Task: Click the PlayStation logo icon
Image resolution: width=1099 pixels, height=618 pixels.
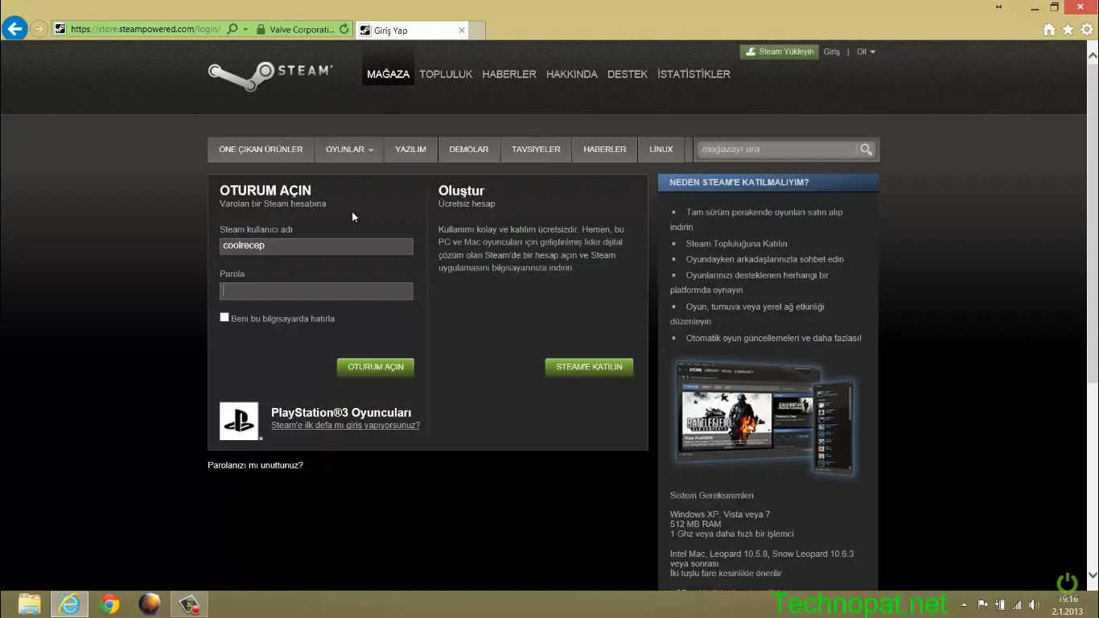Action: point(239,421)
